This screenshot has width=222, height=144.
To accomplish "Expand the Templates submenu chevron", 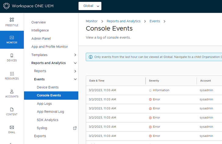I will click(75, 55).
